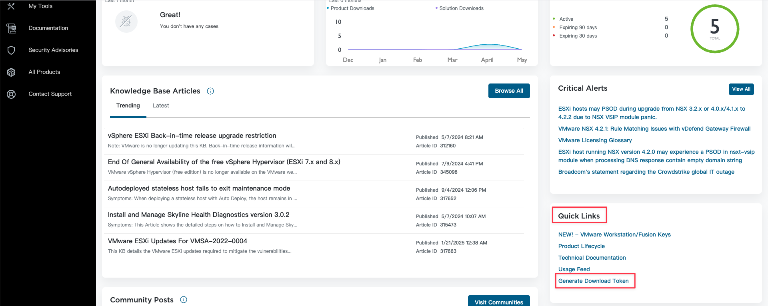Click Article ID 317663 text
768x306 pixels.
coord(436,251)
